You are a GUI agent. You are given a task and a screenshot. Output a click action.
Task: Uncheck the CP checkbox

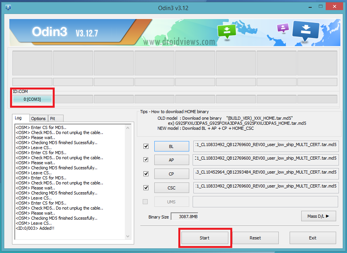click(146, 174)
